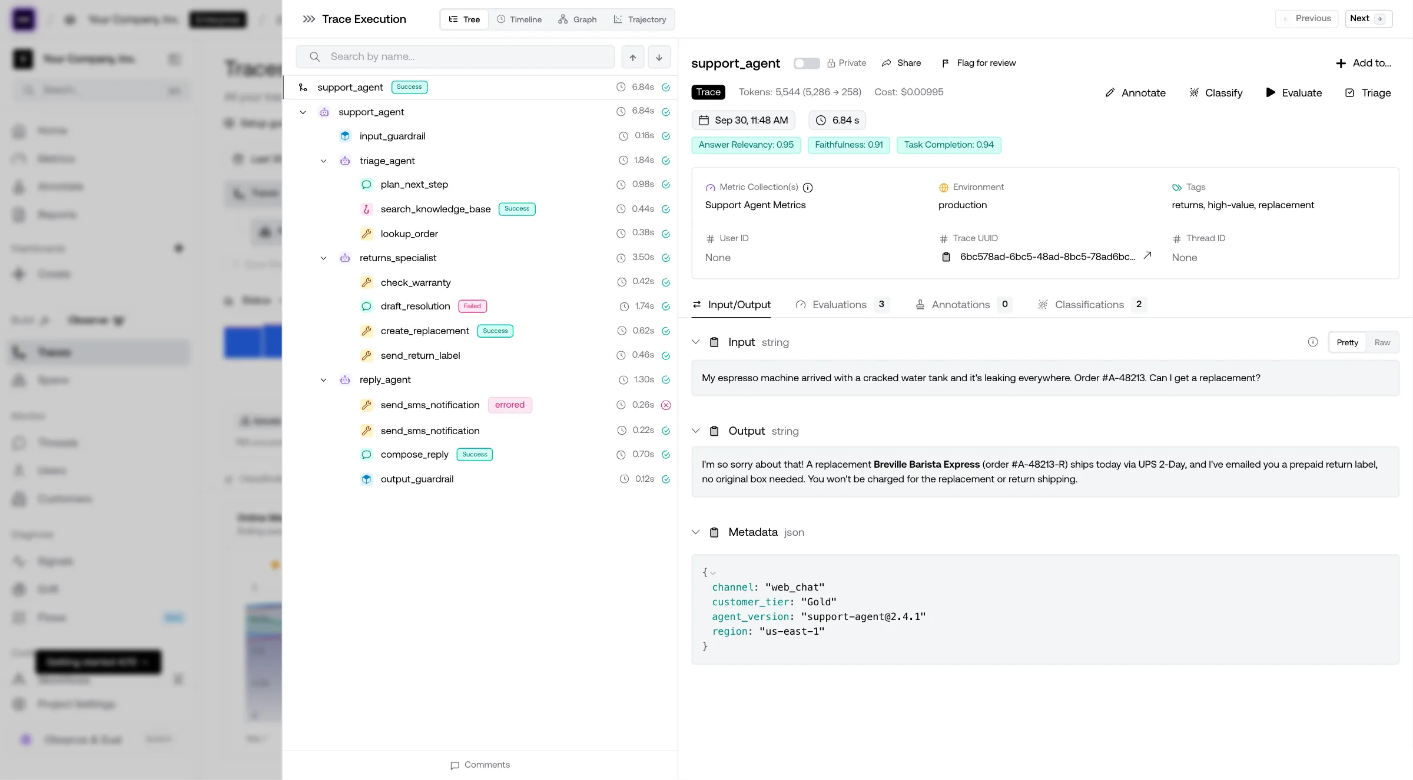Click the Annotate button
Image resolution: width=1413 pixels, height=780 pixels.
click(x=1135, y=93)
